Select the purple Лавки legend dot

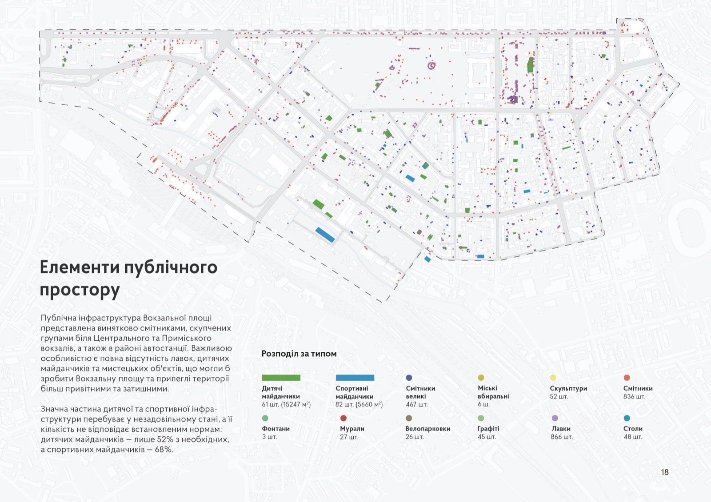coord(555,418)
